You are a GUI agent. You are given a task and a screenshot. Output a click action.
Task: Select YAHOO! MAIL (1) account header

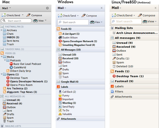25,49
